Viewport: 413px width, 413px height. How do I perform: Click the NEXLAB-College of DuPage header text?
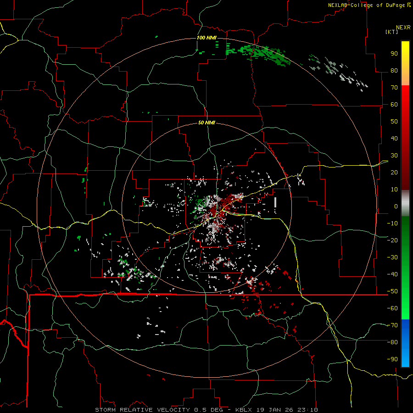367,5
